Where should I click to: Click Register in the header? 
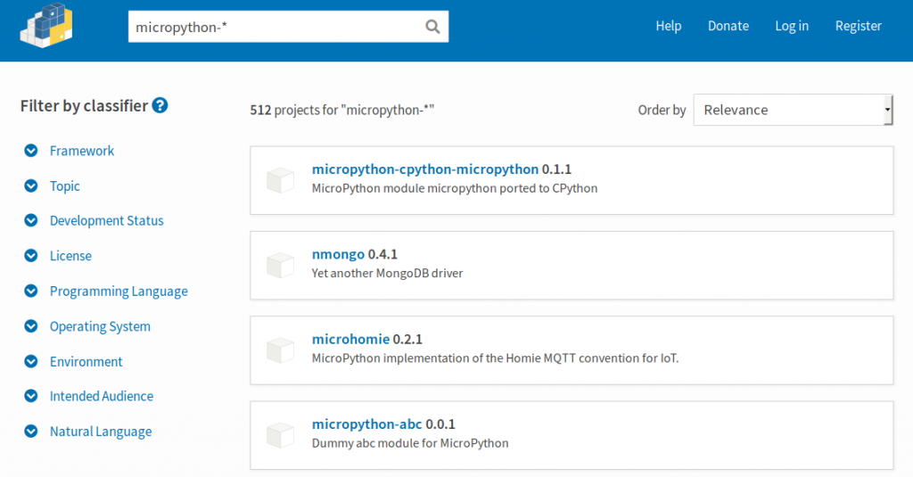tap(859, 26)
